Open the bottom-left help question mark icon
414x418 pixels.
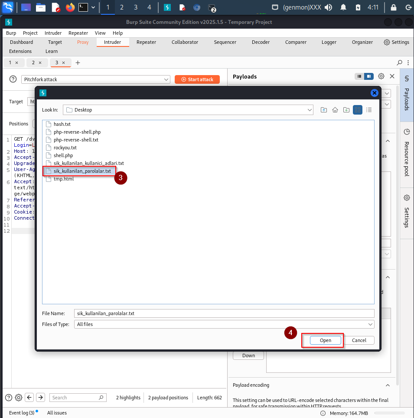[x=9, y=398]
